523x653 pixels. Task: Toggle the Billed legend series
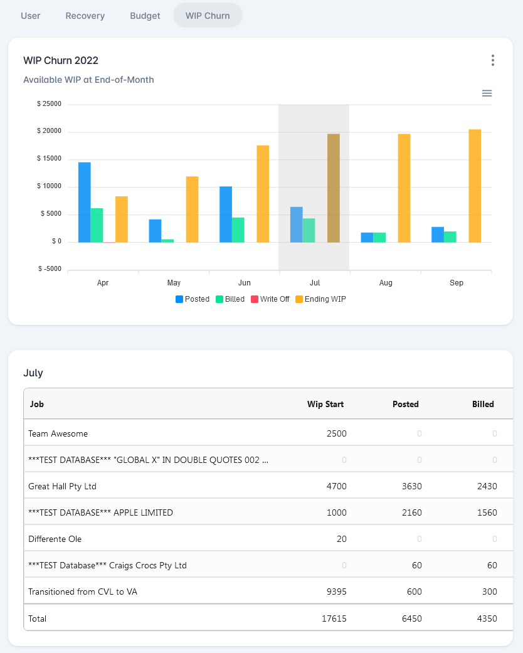point(230,299)
